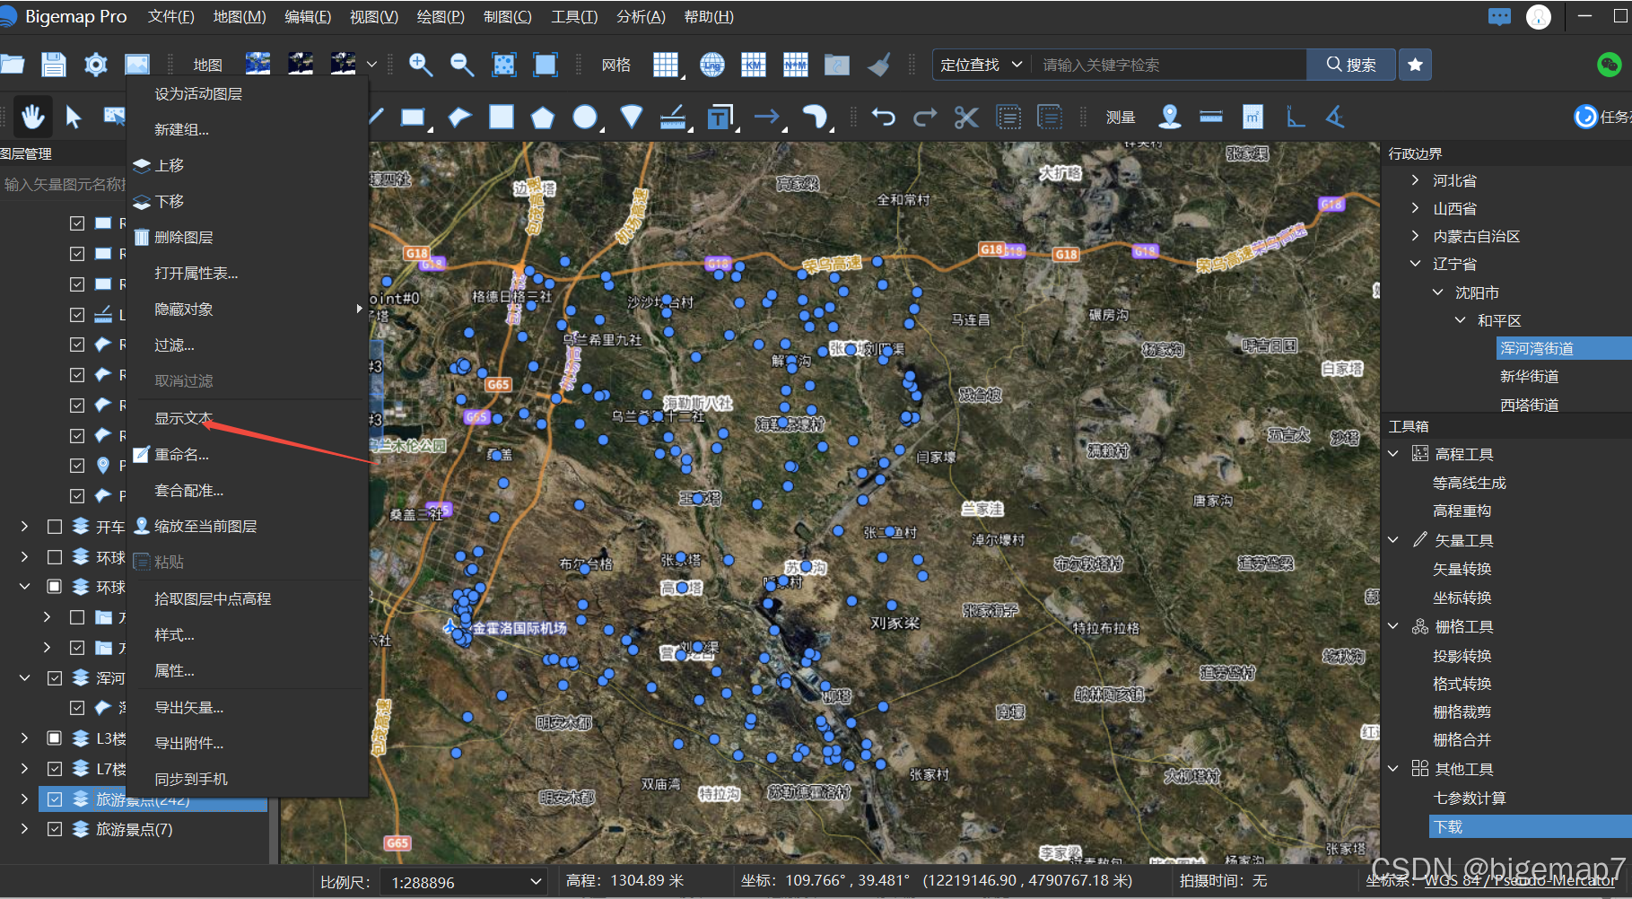
Task: Expand the 山西省 tree node
Action: (1415, 208)
